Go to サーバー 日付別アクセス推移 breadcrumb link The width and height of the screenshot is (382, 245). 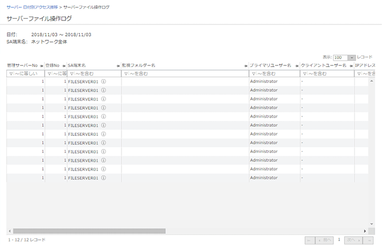[x=32, y=7]
